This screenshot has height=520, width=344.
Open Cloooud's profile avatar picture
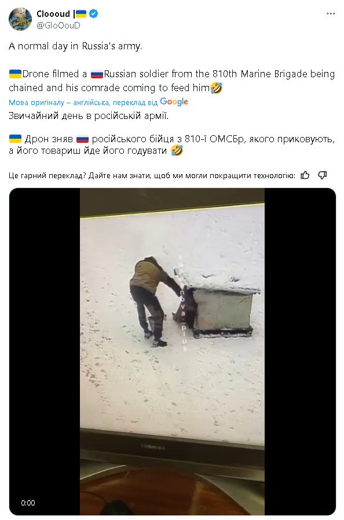[x=20, y=19]
